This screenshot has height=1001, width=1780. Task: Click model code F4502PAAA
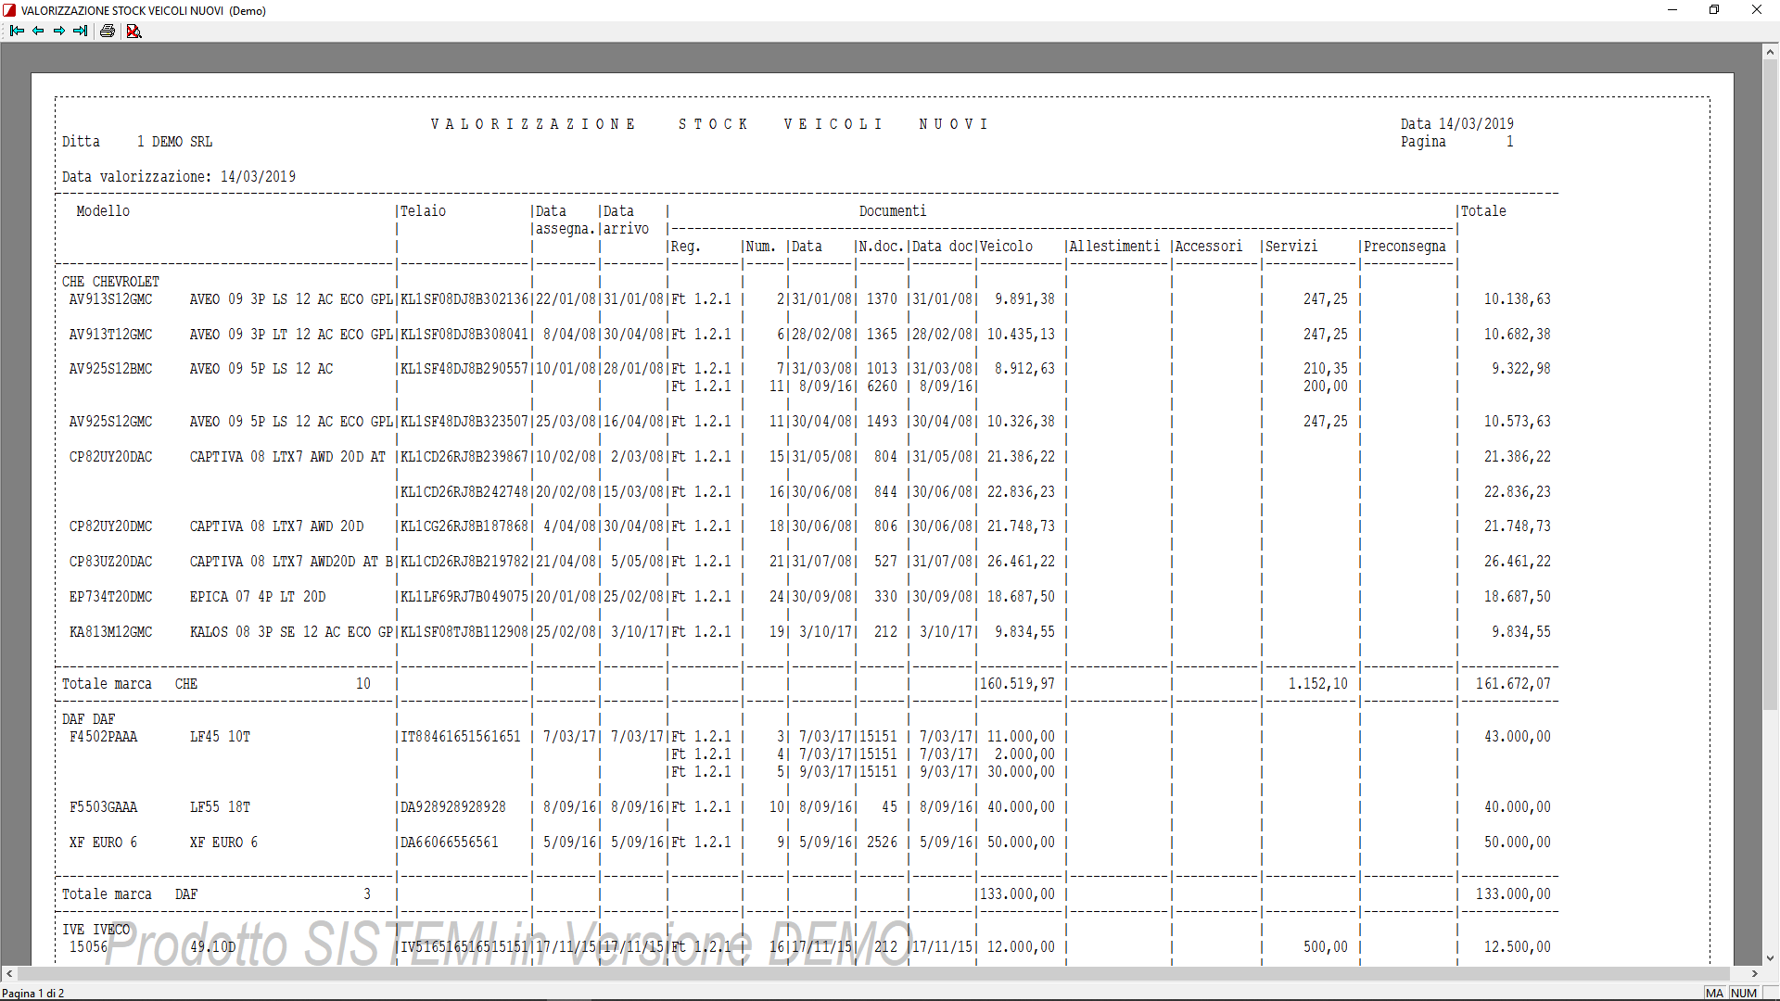(103, 737)
